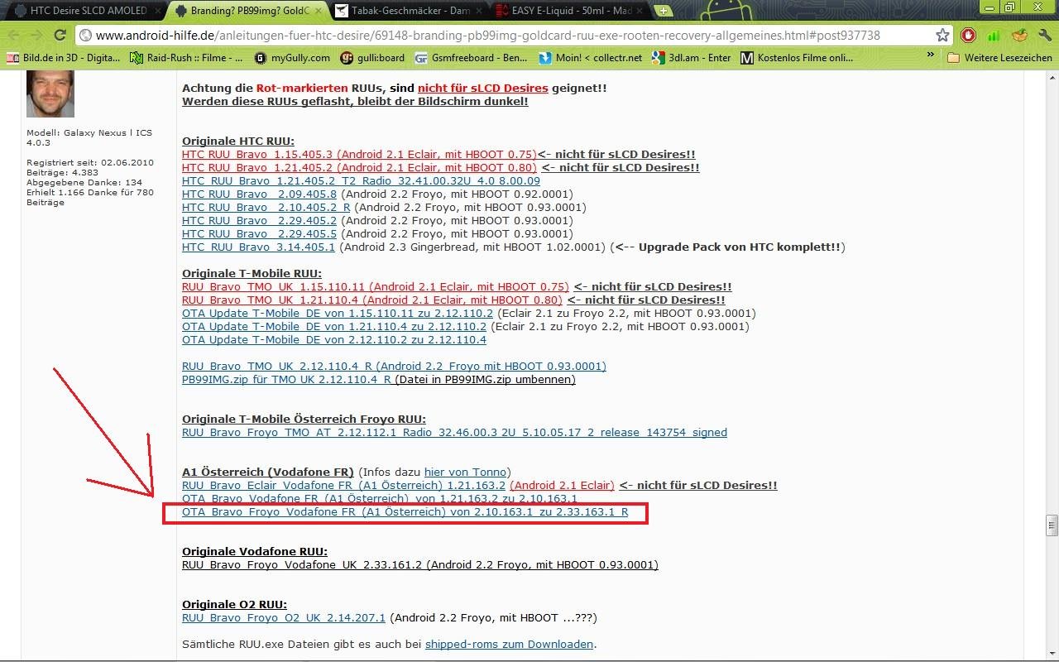Image resolution: width=1059 pixels, height=662 pixels.
Task: Open HTC RUU Bravo 1.21.405.2 Eclair link
Action: point(359,167)
